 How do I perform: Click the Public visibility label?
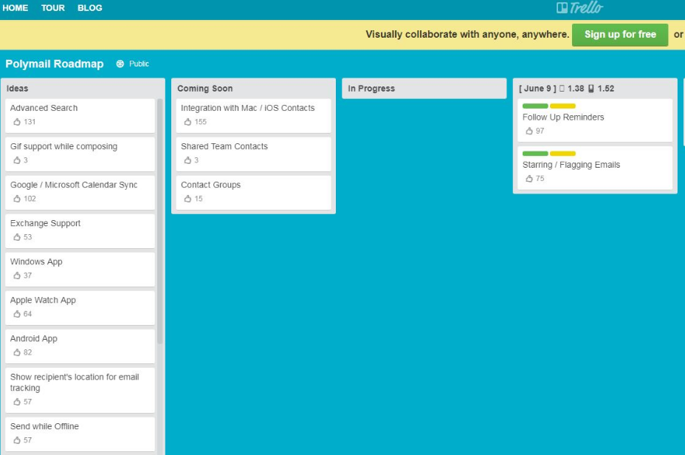coord(139,64)
